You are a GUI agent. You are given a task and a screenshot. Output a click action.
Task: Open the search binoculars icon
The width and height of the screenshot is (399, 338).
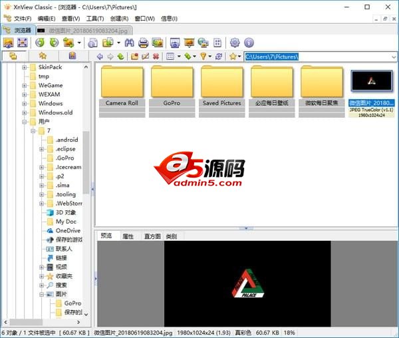tap(129, 43)
